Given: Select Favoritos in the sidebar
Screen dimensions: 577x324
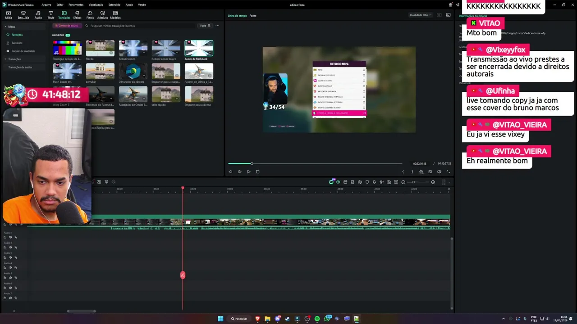Looking at the screenshot, I should [17, 35].
